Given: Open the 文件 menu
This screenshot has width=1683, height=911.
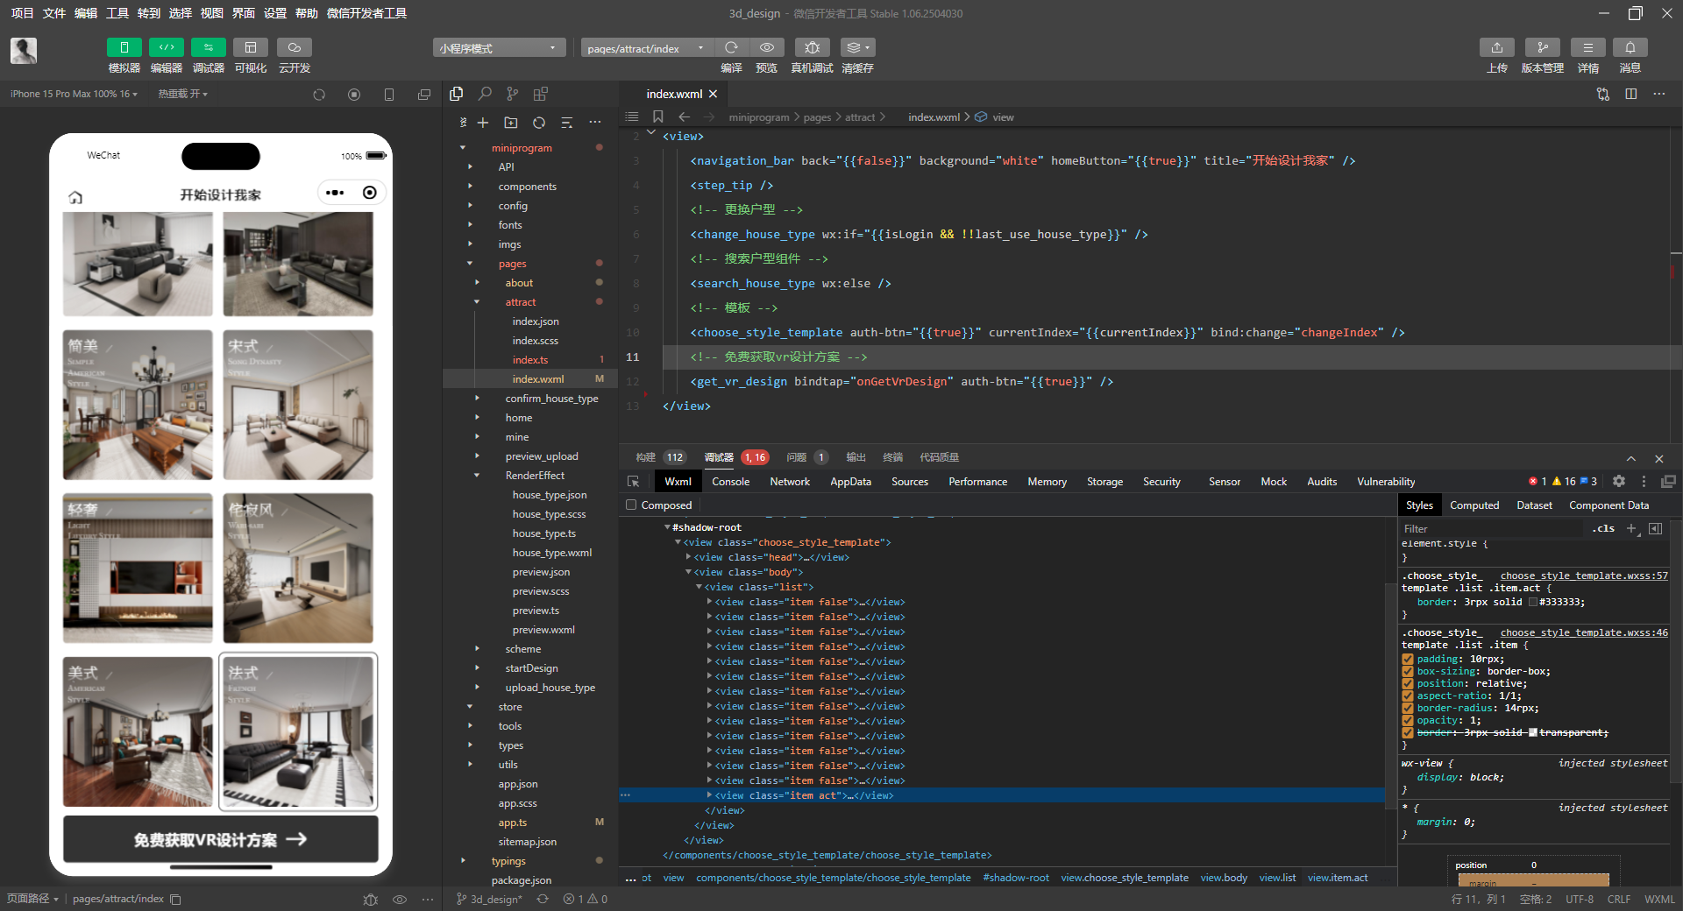Looking at the screenshot, I should [54, 13].
